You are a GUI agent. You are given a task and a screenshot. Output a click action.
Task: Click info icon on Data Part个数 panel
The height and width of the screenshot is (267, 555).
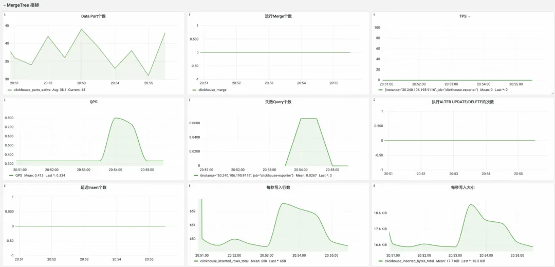pos(5,14)
